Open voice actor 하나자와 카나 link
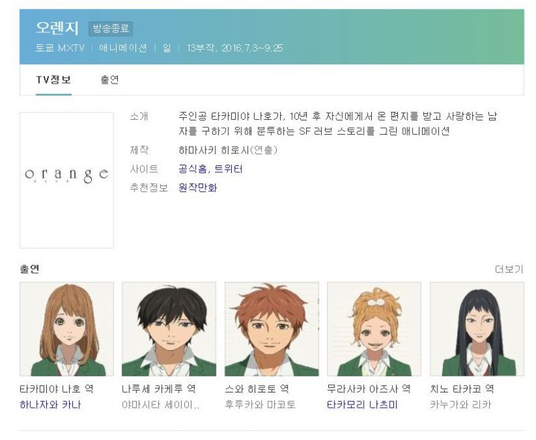Image resolution: width=536 pixels, height=440 pixels. pos(50,405)
